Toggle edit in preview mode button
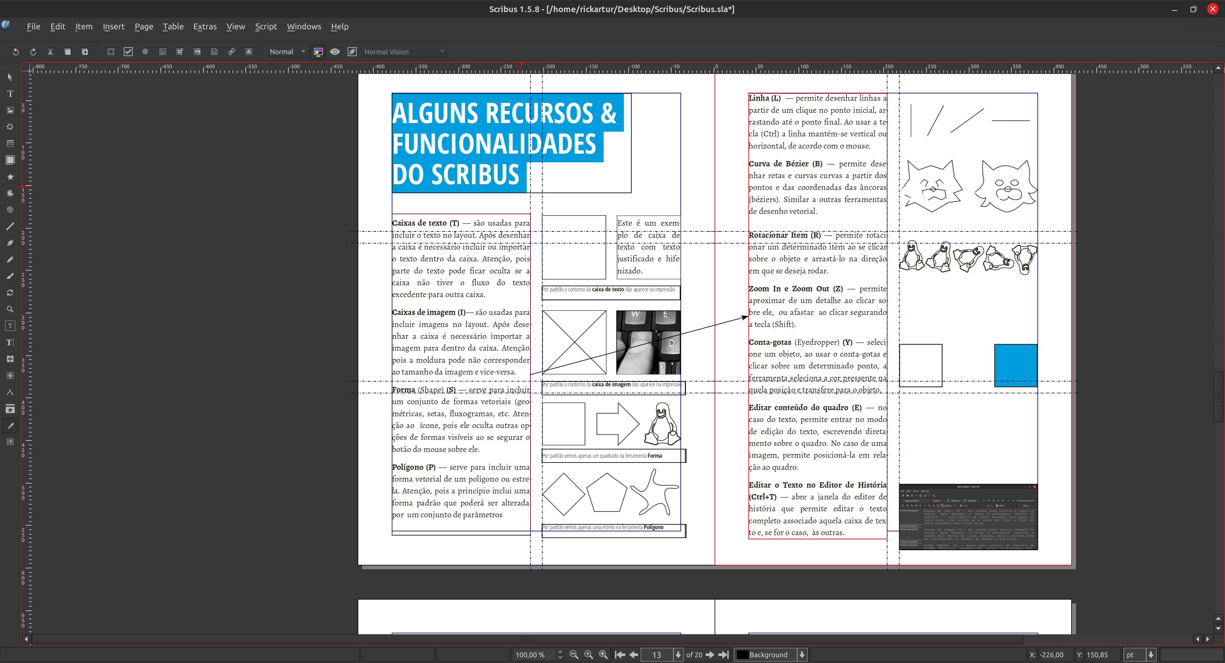This screenshot has height=663, width=1225. tap(353, 52)
